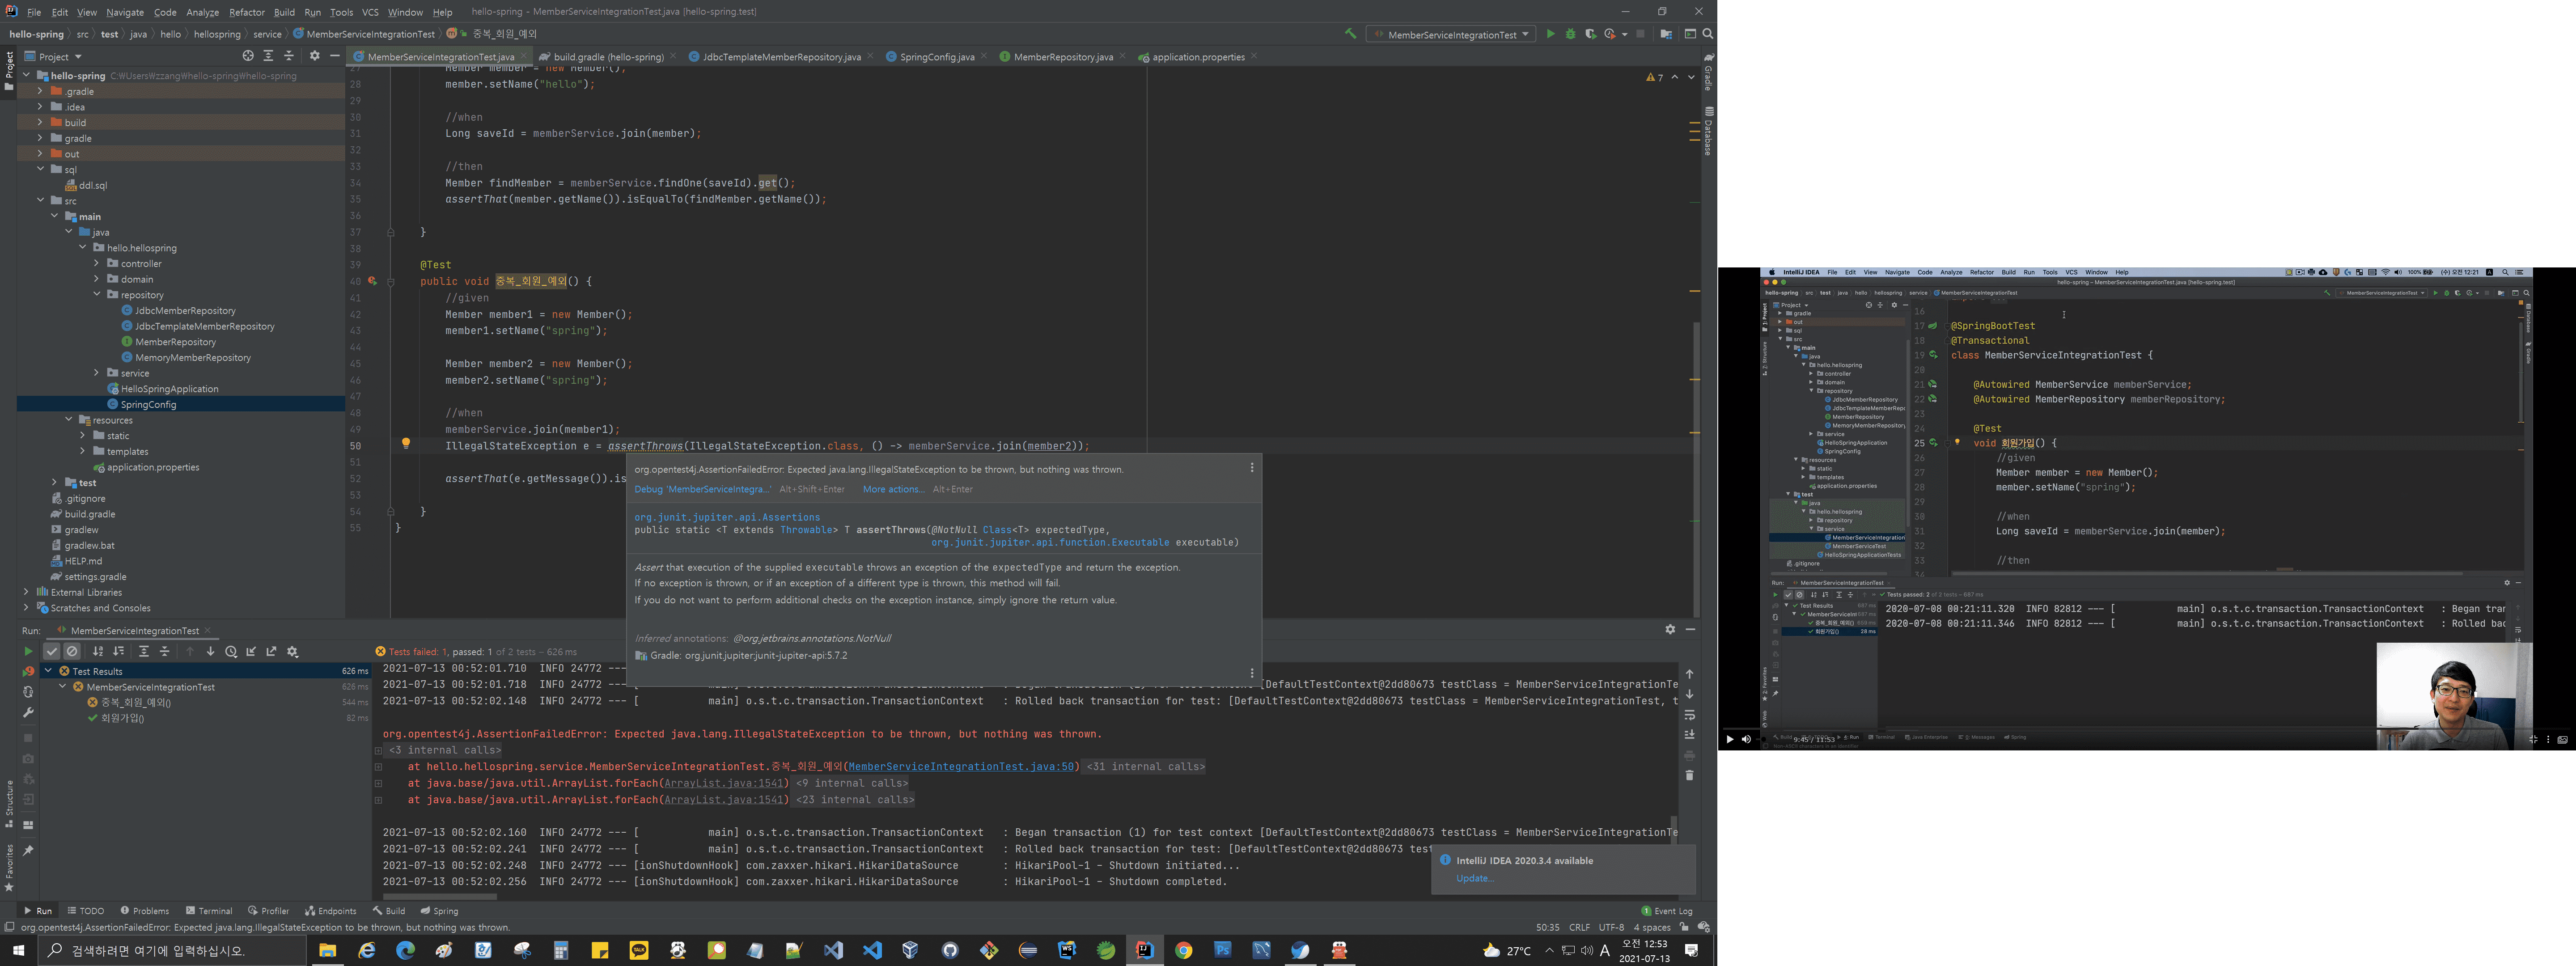Open Terminal tool window
This screenshot has height=966, width=2576.
209,911
